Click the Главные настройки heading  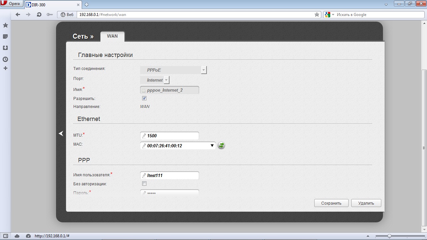[105, 55]
